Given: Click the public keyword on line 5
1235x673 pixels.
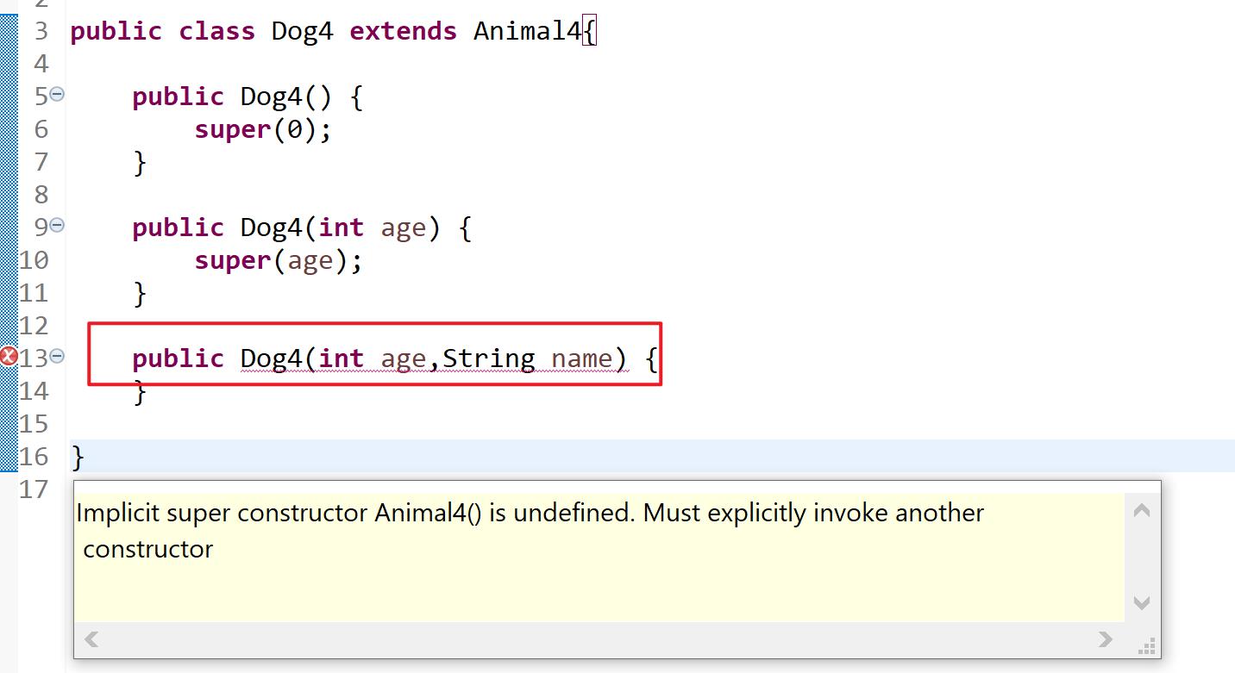Looking at the screenshot, I should coord(178,97).
